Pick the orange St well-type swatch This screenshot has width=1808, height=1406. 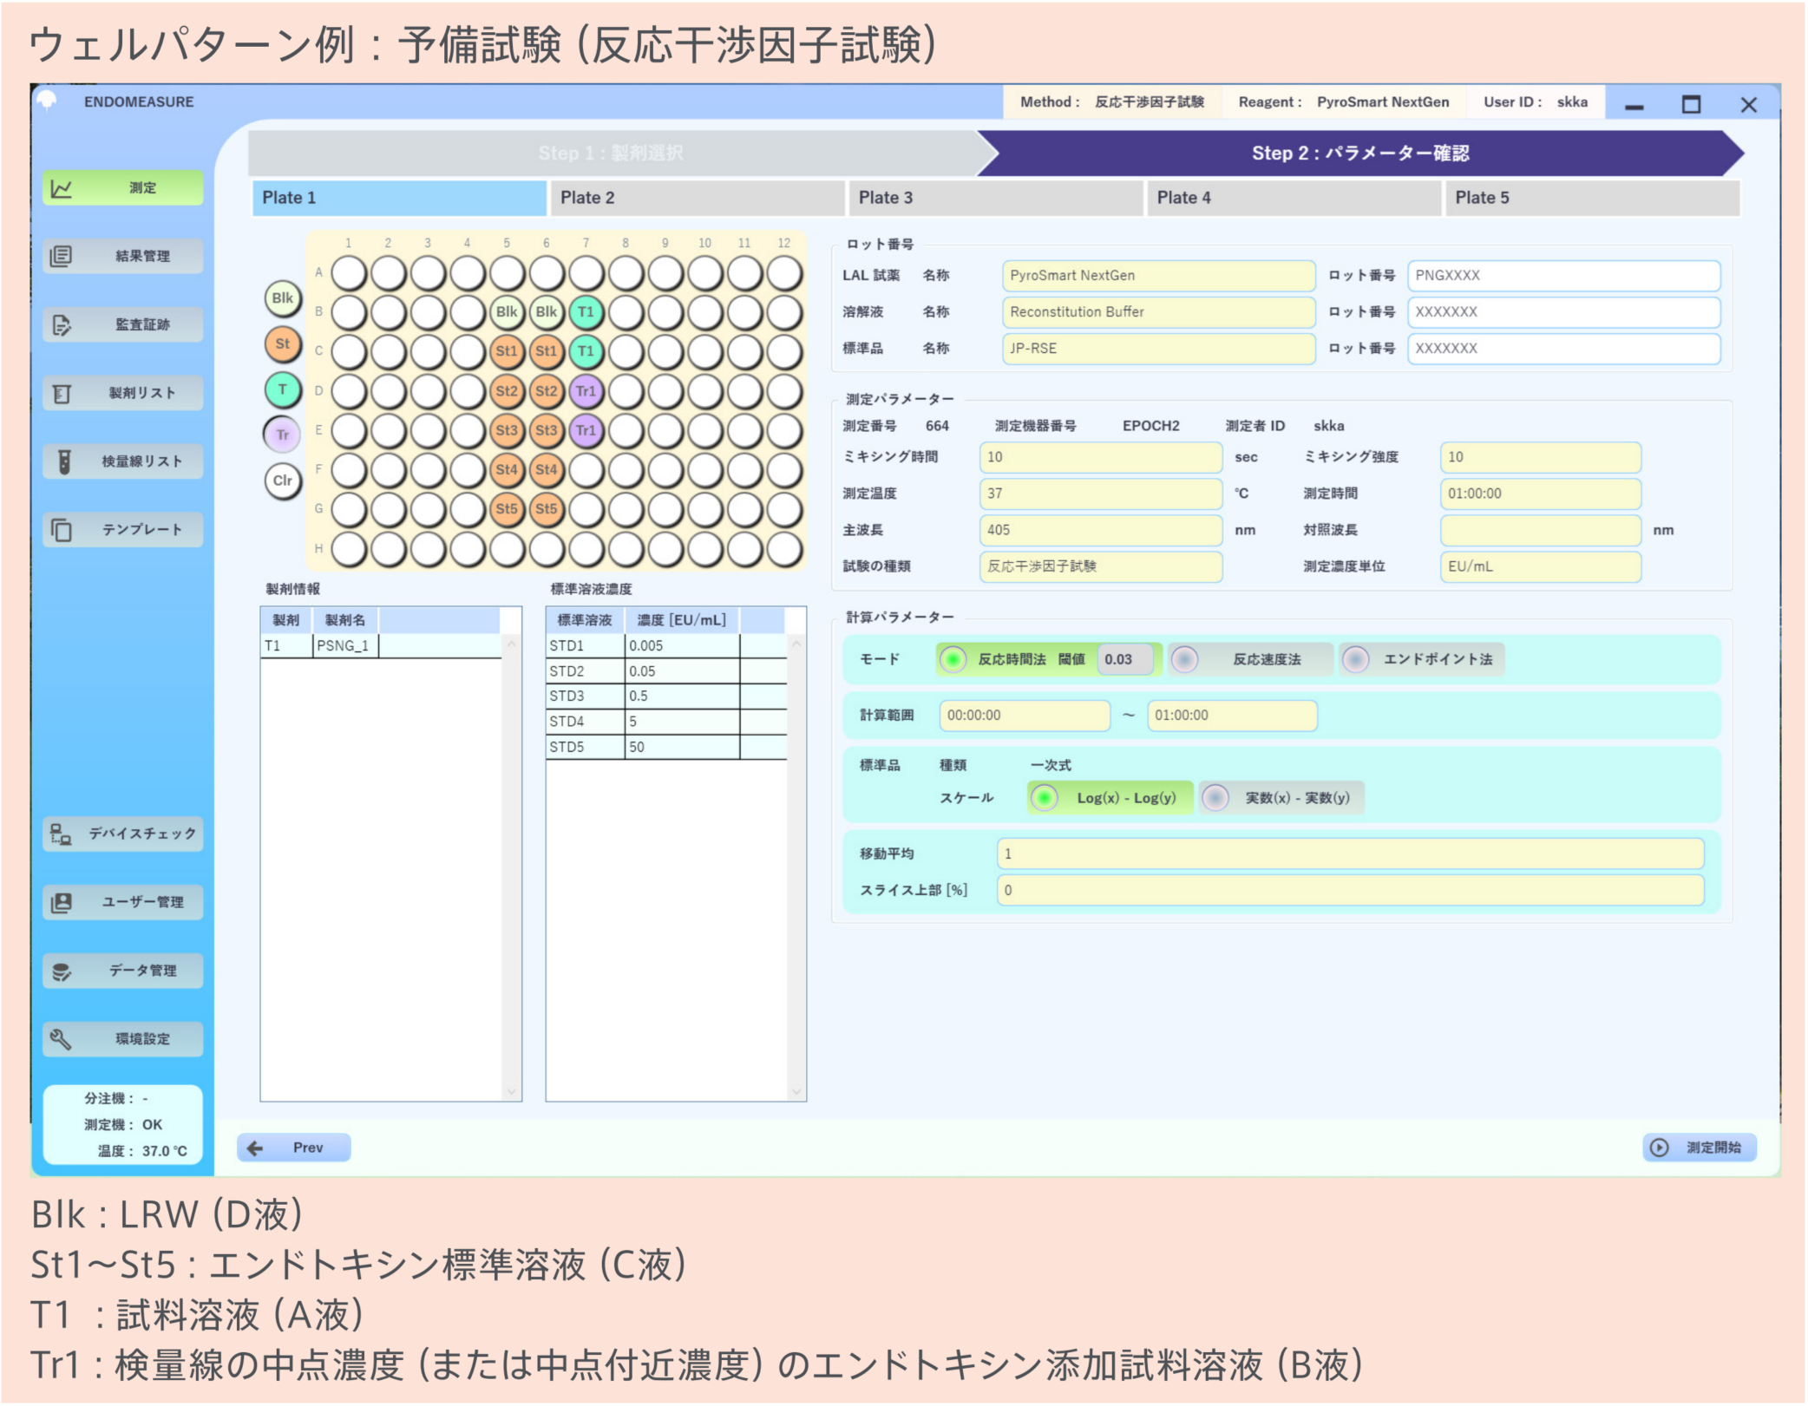283,344
